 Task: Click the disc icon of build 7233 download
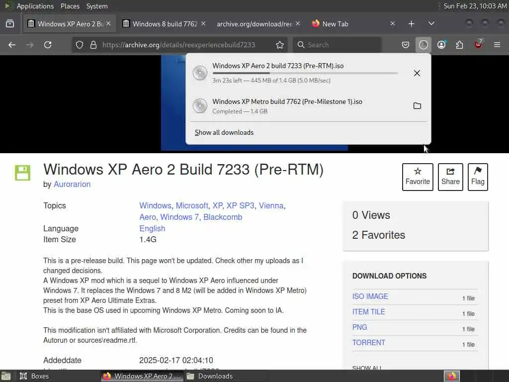pyautogui.click(x=200, y=73)
